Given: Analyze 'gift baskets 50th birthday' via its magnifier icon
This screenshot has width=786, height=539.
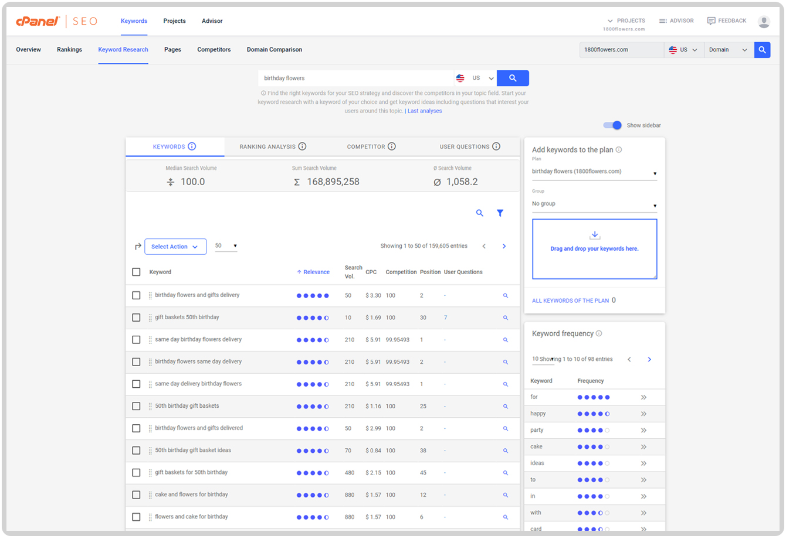Looking at the screenshot, I should pyautogui.click(x=506, y=318).
